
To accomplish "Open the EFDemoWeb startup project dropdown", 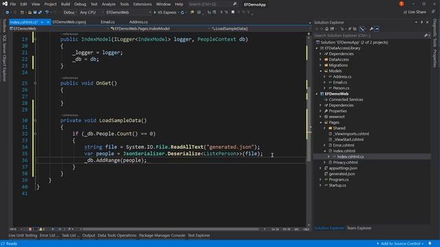I will pyautogui.click(x=128, y=12).
